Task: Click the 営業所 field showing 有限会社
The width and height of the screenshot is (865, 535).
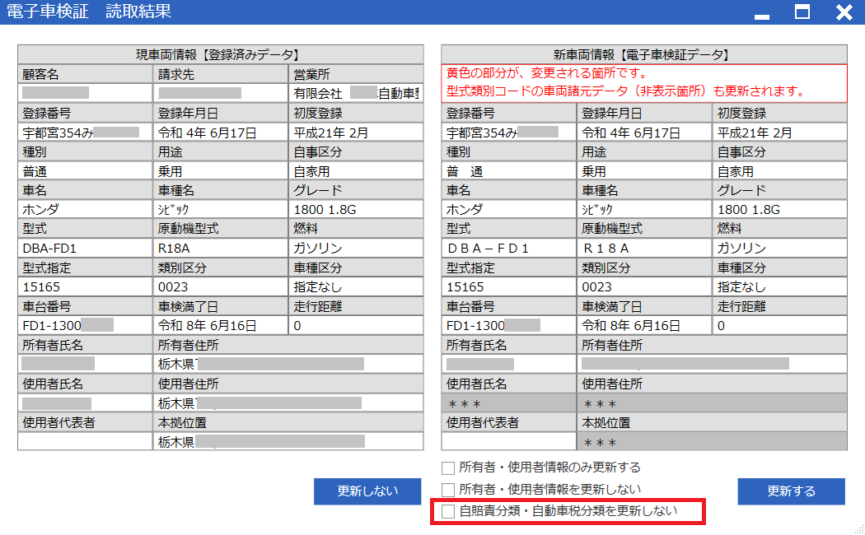Action: tap(356, 93)
